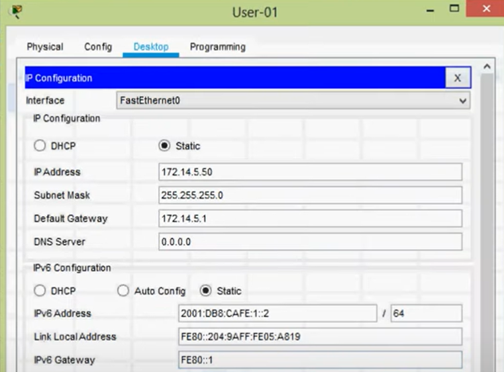
Task: Click the IP Configuration blue header title
Action: [59, 78]
